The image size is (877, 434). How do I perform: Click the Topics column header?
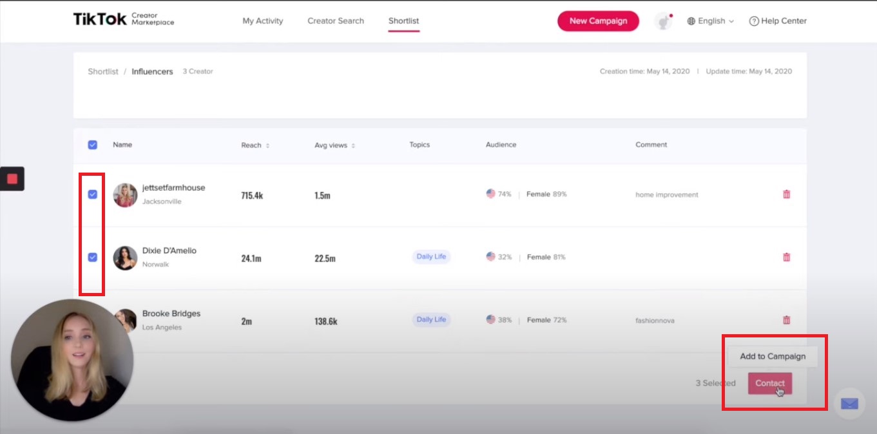419,145
